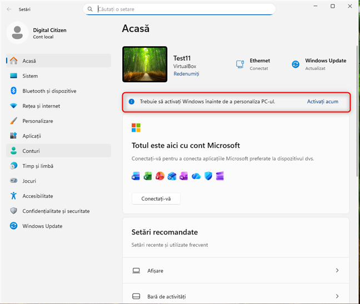Viewport: 360px width, 304px height.
Task: Click the user avatar picture
Action: point(17,33)
